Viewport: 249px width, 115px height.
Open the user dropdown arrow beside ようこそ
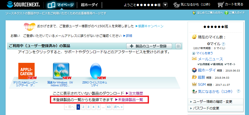[165, 5]
